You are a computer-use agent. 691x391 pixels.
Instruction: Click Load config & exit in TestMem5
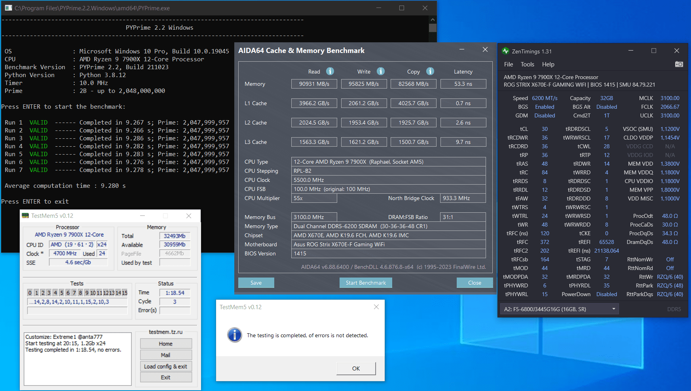tap(166, 366)
